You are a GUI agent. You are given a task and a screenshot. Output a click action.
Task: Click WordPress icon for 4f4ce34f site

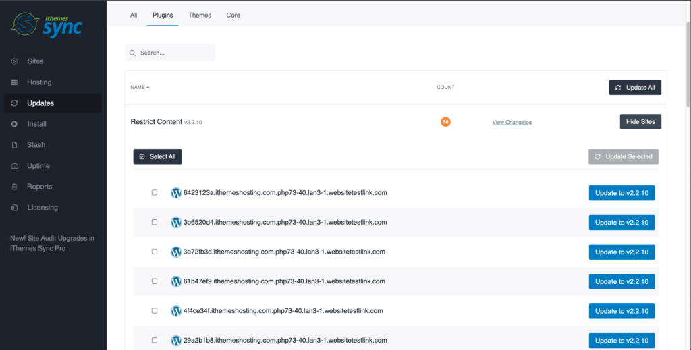point(176,311)
